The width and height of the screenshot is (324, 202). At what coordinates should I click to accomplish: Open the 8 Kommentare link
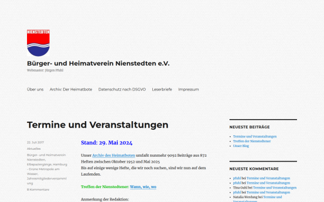point(38,190)
